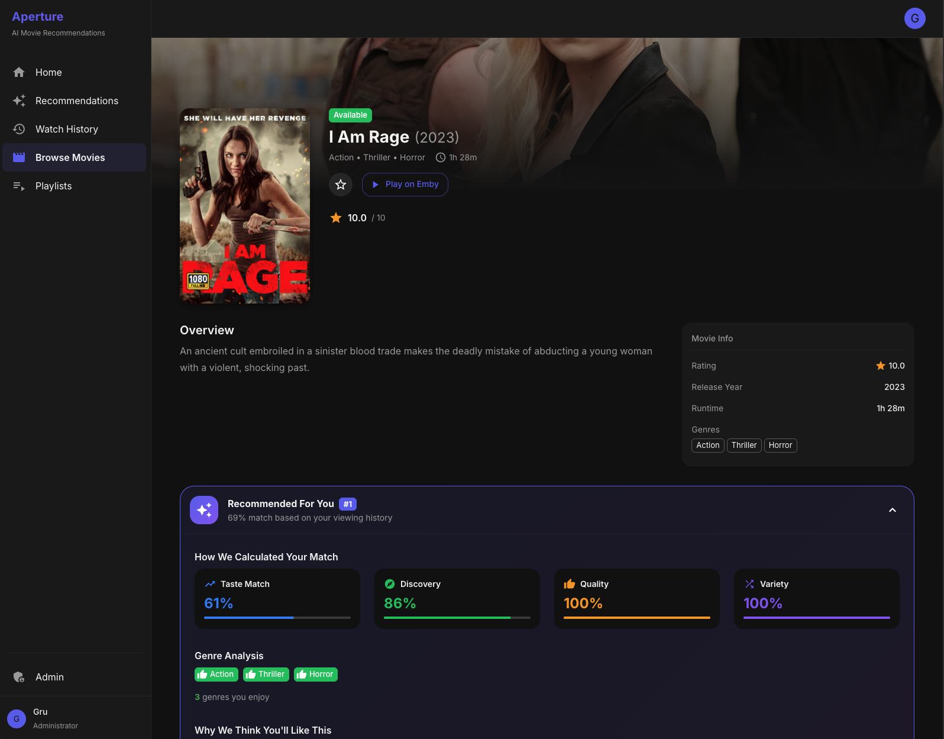The width and height of the screenshot is (944, 739).
Task: Click the Discovery 86% progress bar
Action: point(457,618)
